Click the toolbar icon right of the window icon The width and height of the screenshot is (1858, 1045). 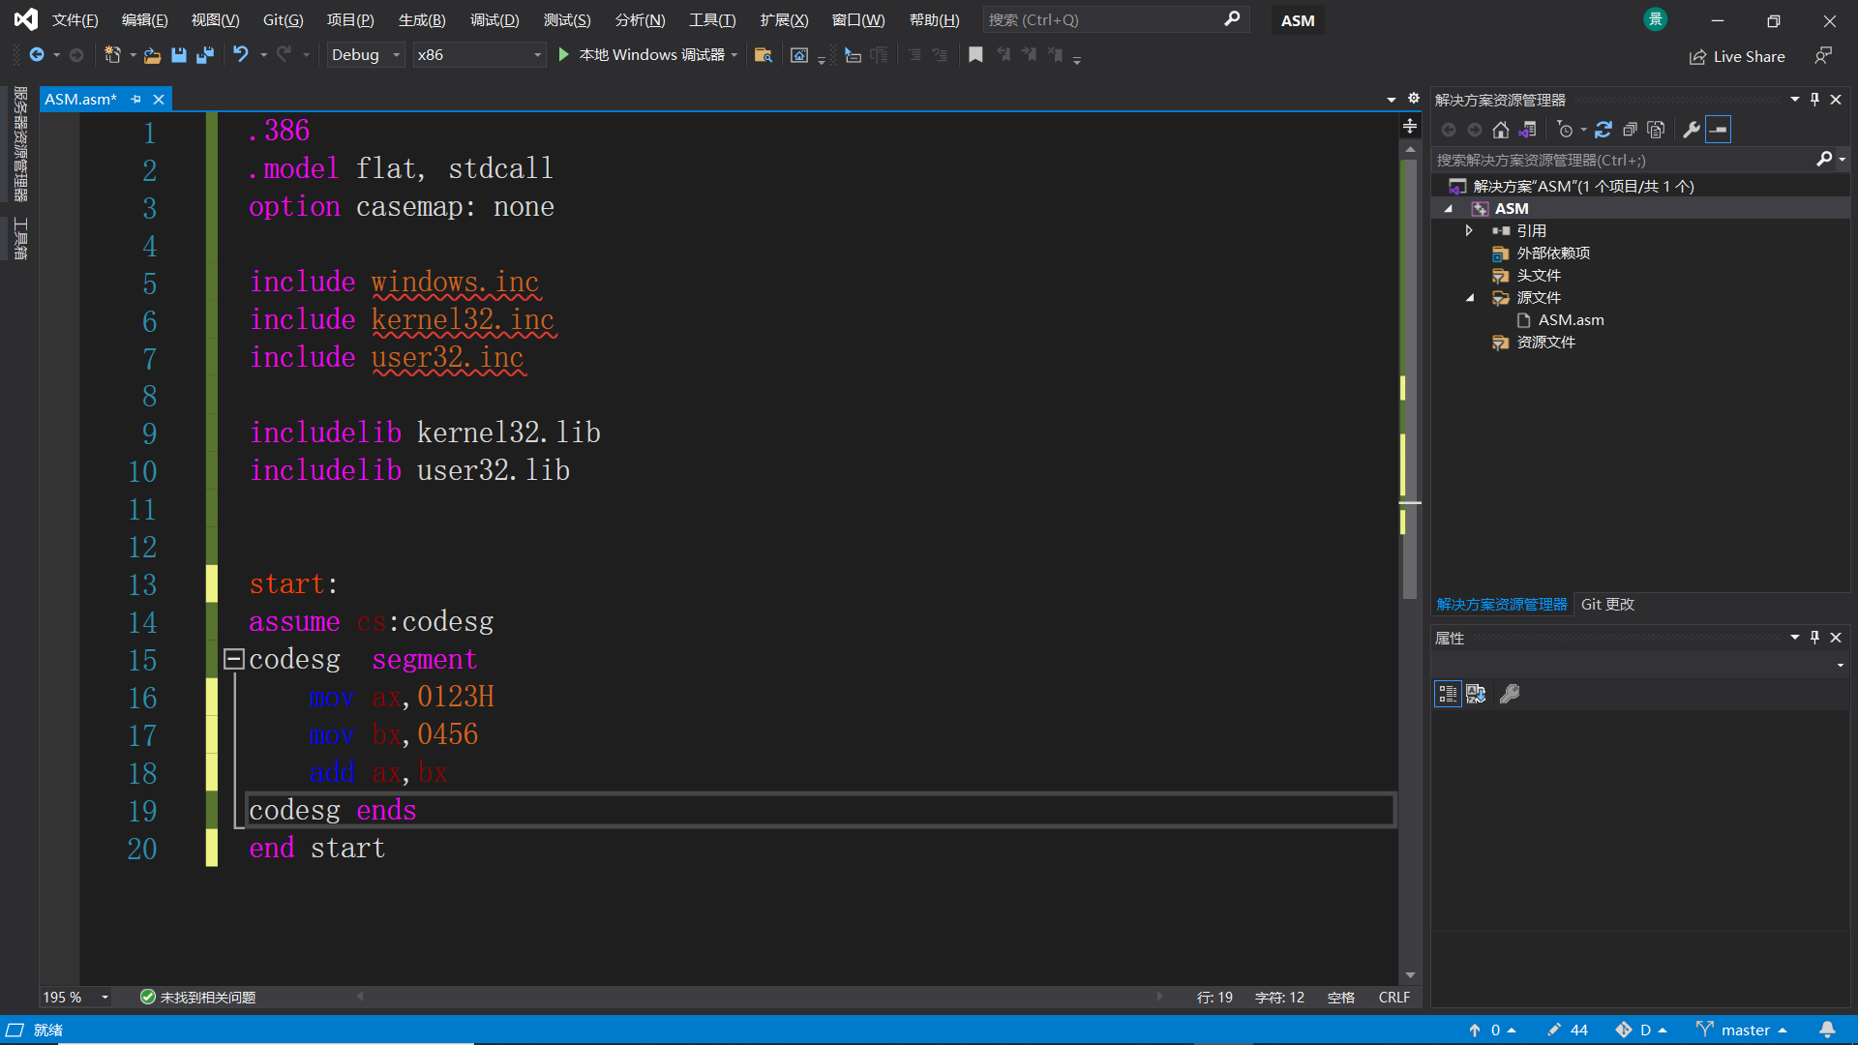[853, 55]
